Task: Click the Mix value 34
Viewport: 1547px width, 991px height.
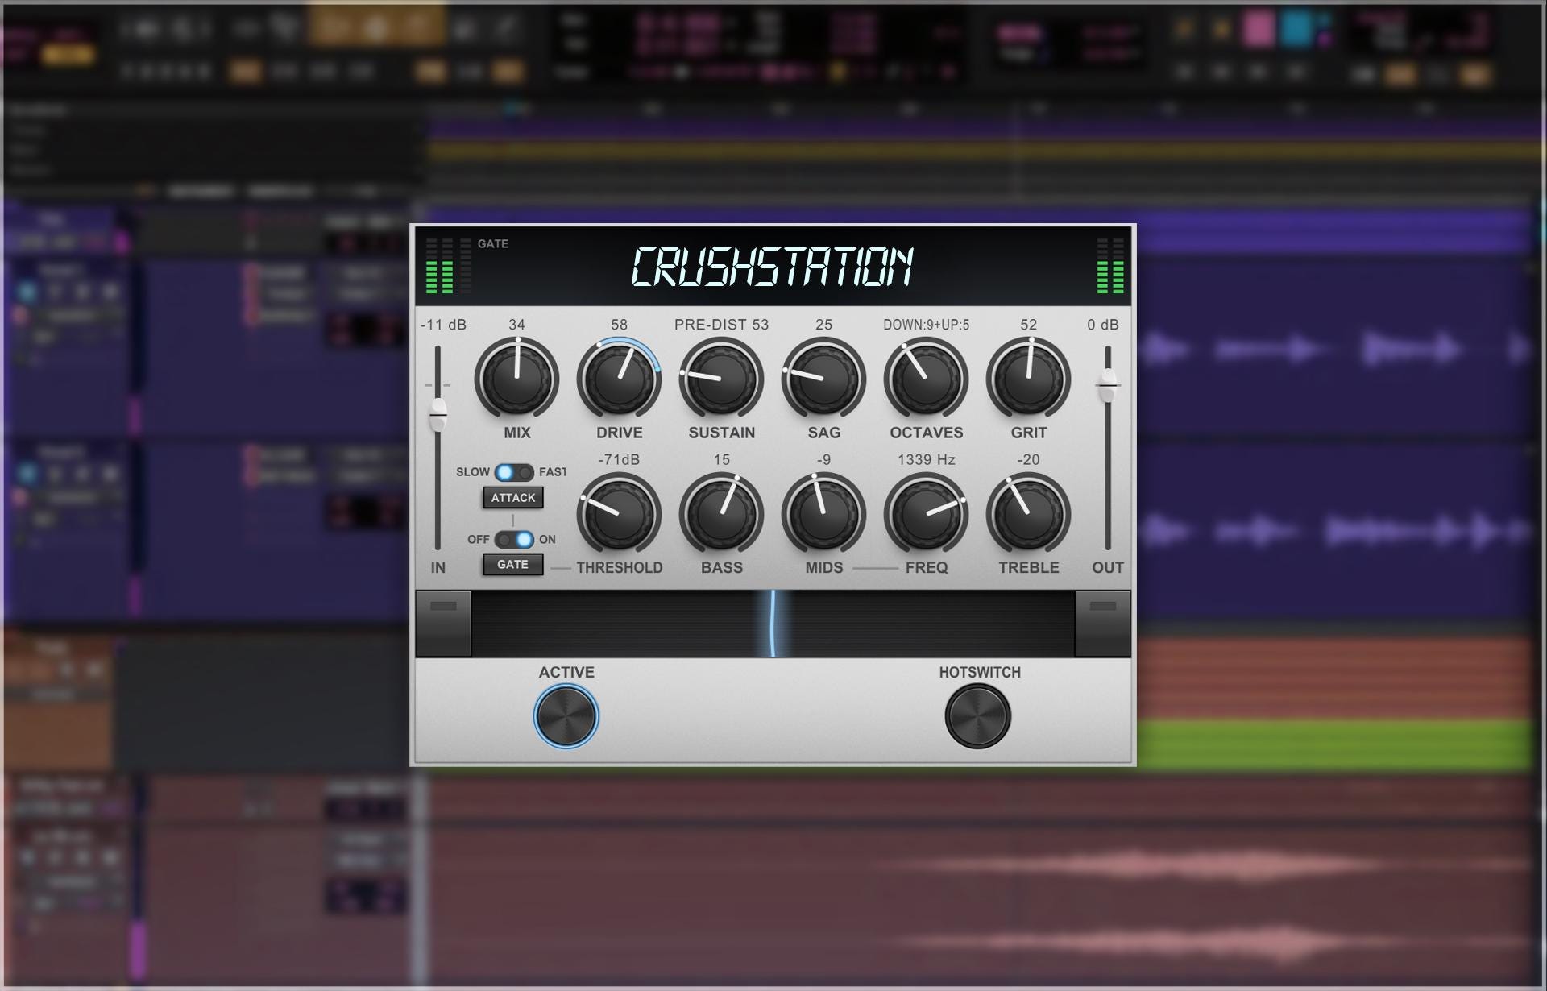Action: (516, 325)
